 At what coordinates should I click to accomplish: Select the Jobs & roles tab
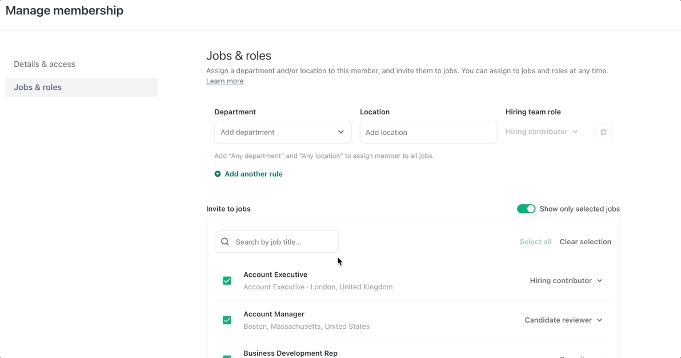(38, 87)
